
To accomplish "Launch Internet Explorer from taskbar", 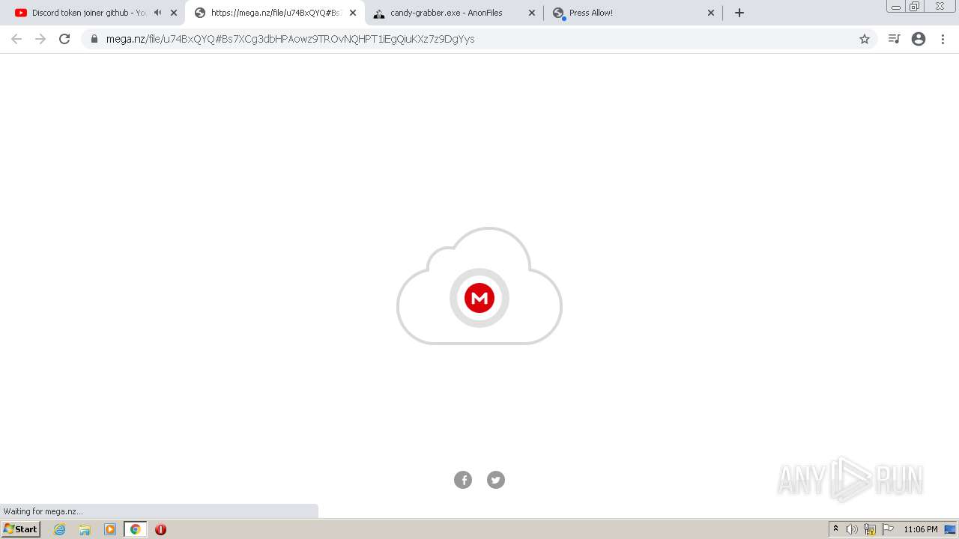I will (x=60, y=529).
